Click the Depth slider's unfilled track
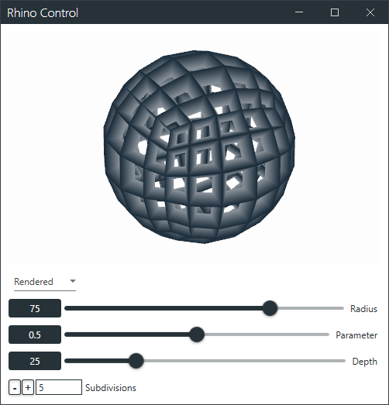 [244, 361]
